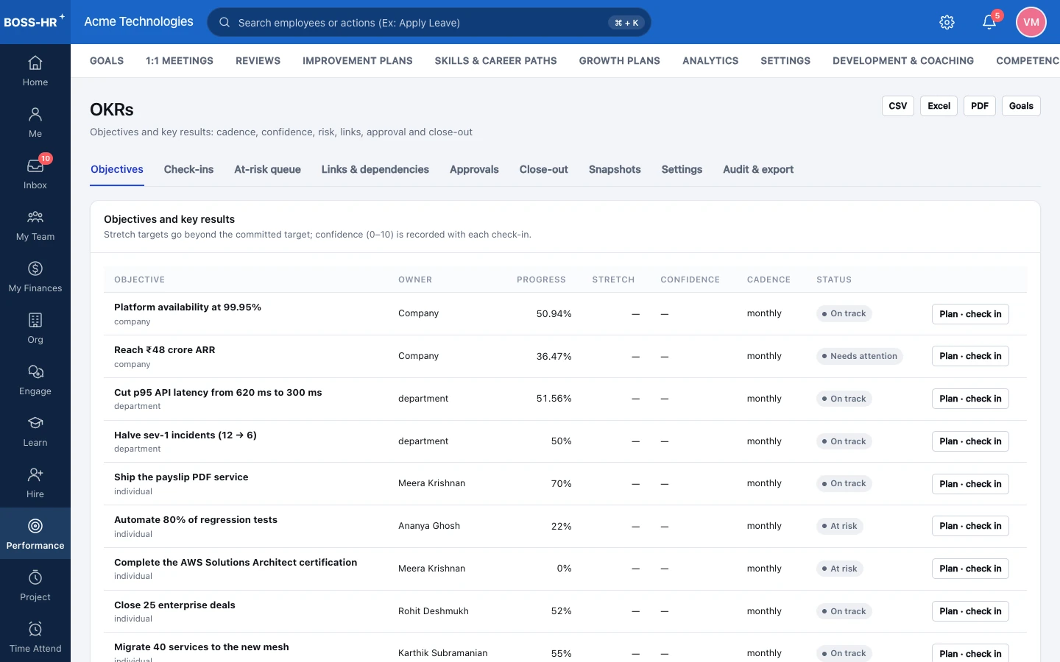Open the Org building icon

(35, 320)
